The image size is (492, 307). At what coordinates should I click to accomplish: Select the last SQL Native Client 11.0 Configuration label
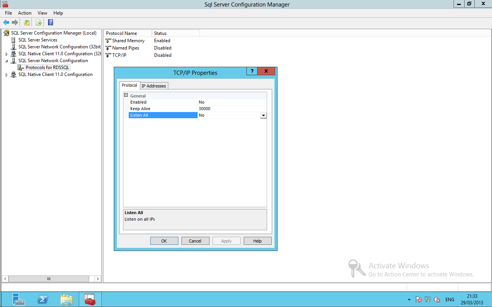(x=55, y=74)
